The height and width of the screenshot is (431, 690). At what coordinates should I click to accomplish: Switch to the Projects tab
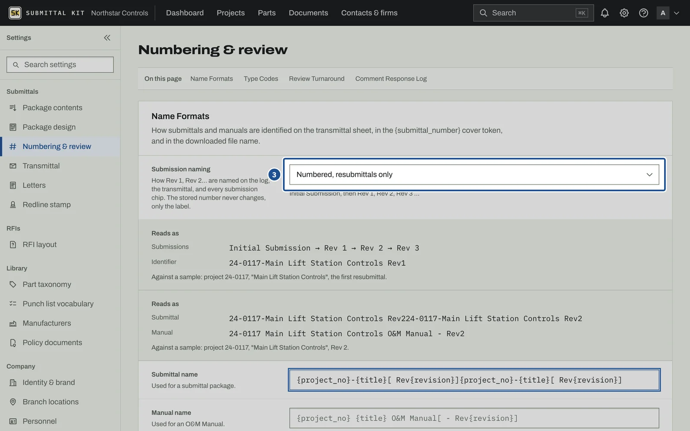pyautogui.click(x=231, y=13)
